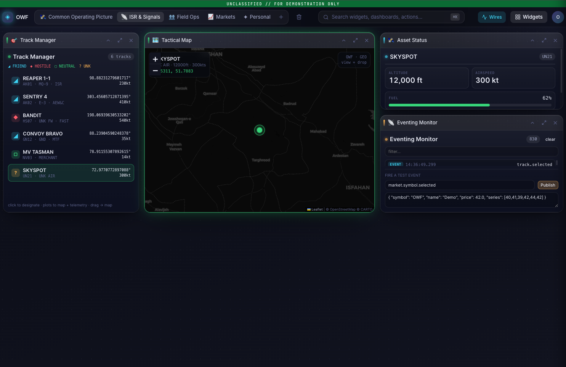Click the fuel level progress bar
Screen dimensions: 566x367
pyautogui.click(x=470, y=105)
